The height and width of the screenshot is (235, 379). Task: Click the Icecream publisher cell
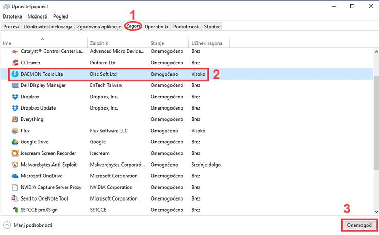[99, 153]
